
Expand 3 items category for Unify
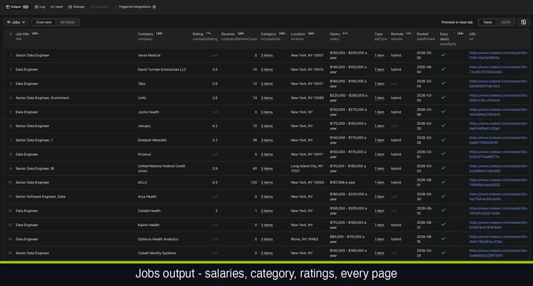click(267, 98)
